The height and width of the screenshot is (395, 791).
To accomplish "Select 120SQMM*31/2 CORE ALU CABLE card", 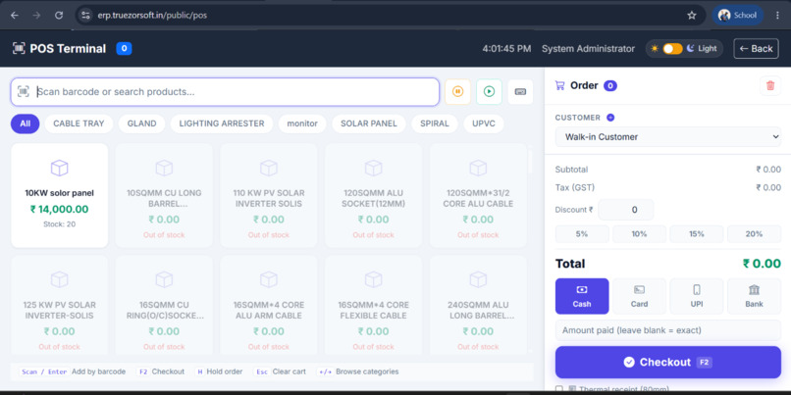I will (478, 195).
